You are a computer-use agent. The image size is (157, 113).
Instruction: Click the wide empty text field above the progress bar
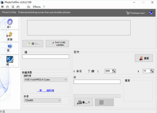pyautogui.click(x=97, y=82)
